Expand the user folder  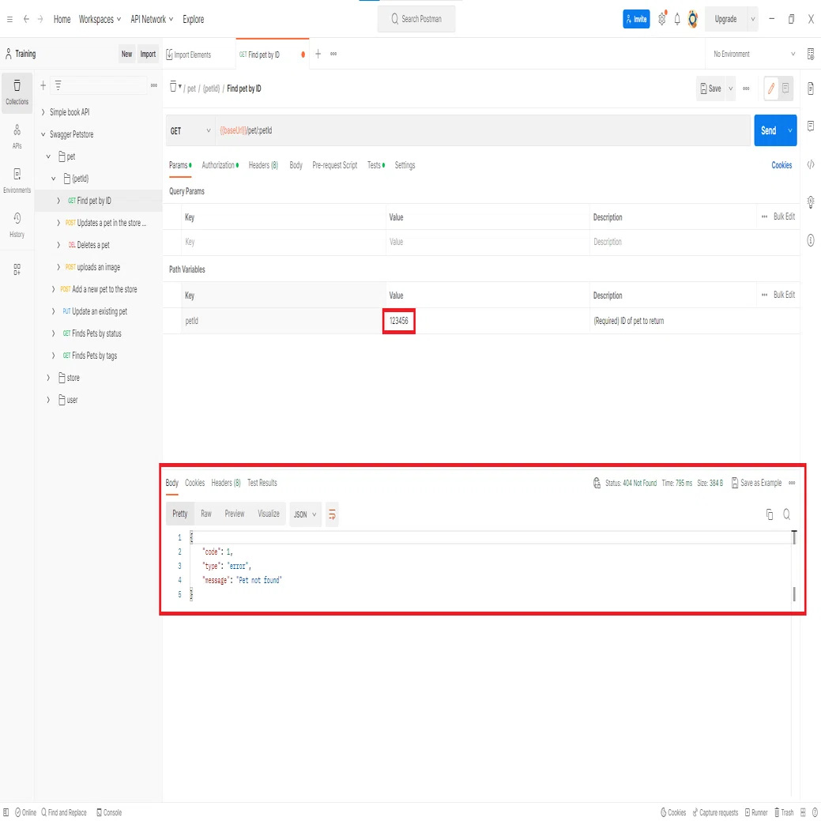pos(48,400)
